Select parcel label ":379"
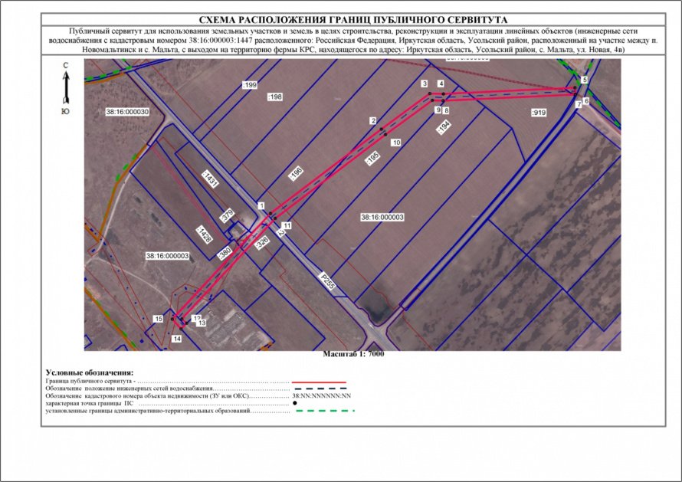The height and width of the screenshot is (482, 682). [x=228, y=216]
